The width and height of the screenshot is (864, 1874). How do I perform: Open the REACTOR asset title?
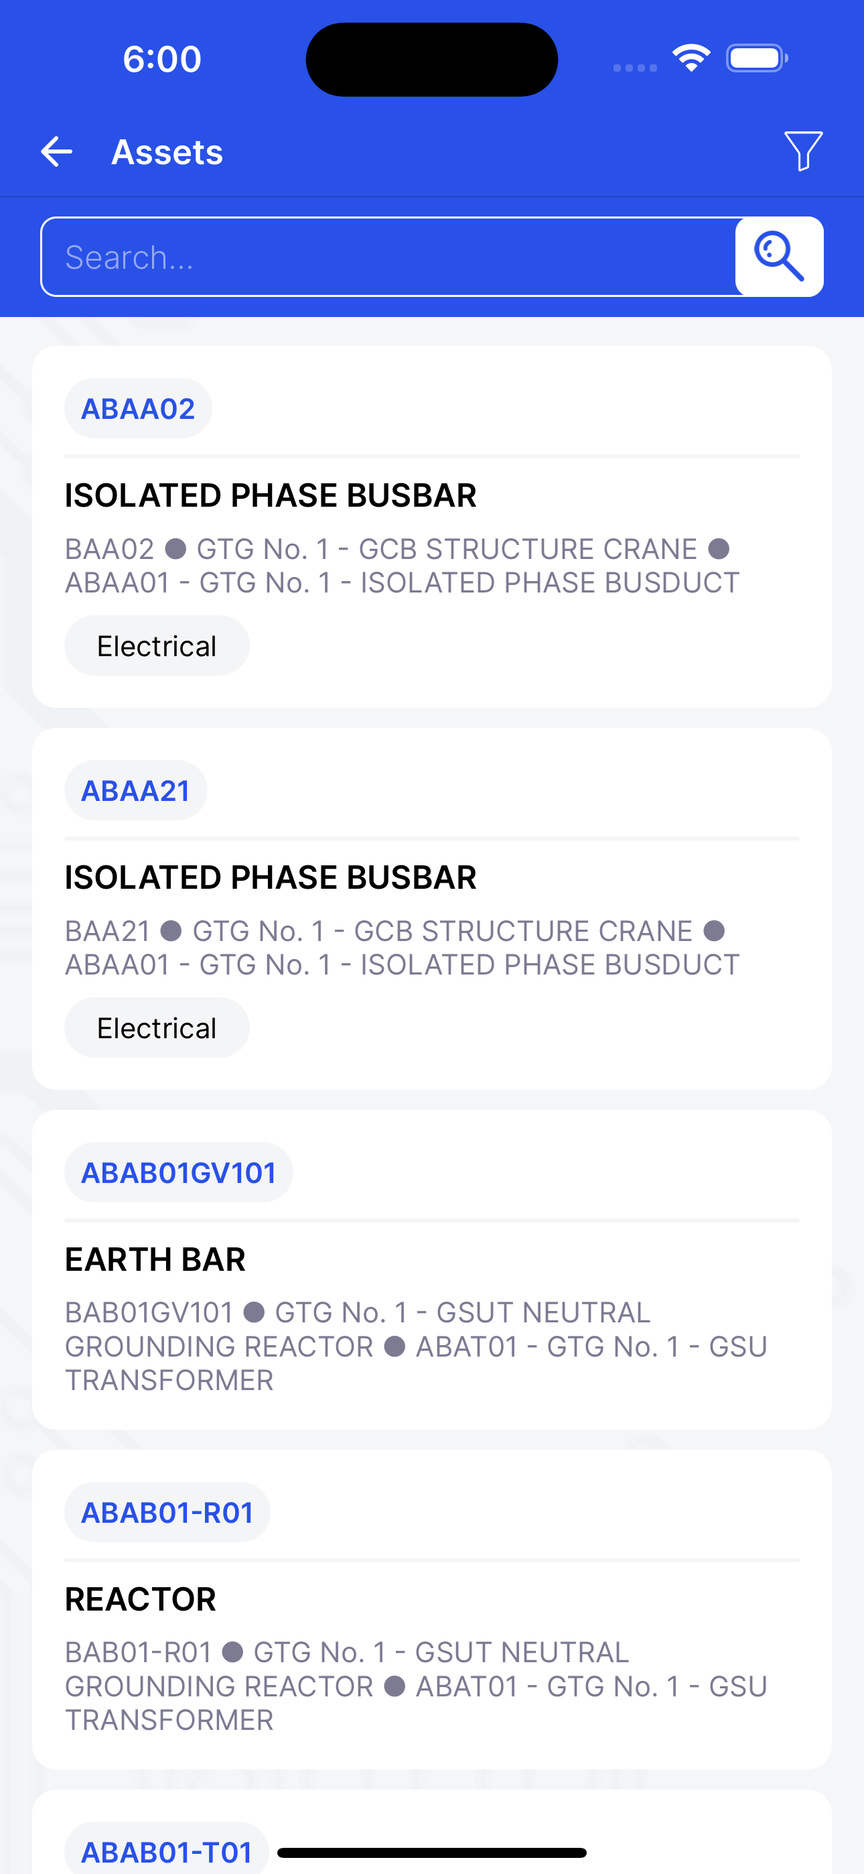click(x=141, y=1599)
